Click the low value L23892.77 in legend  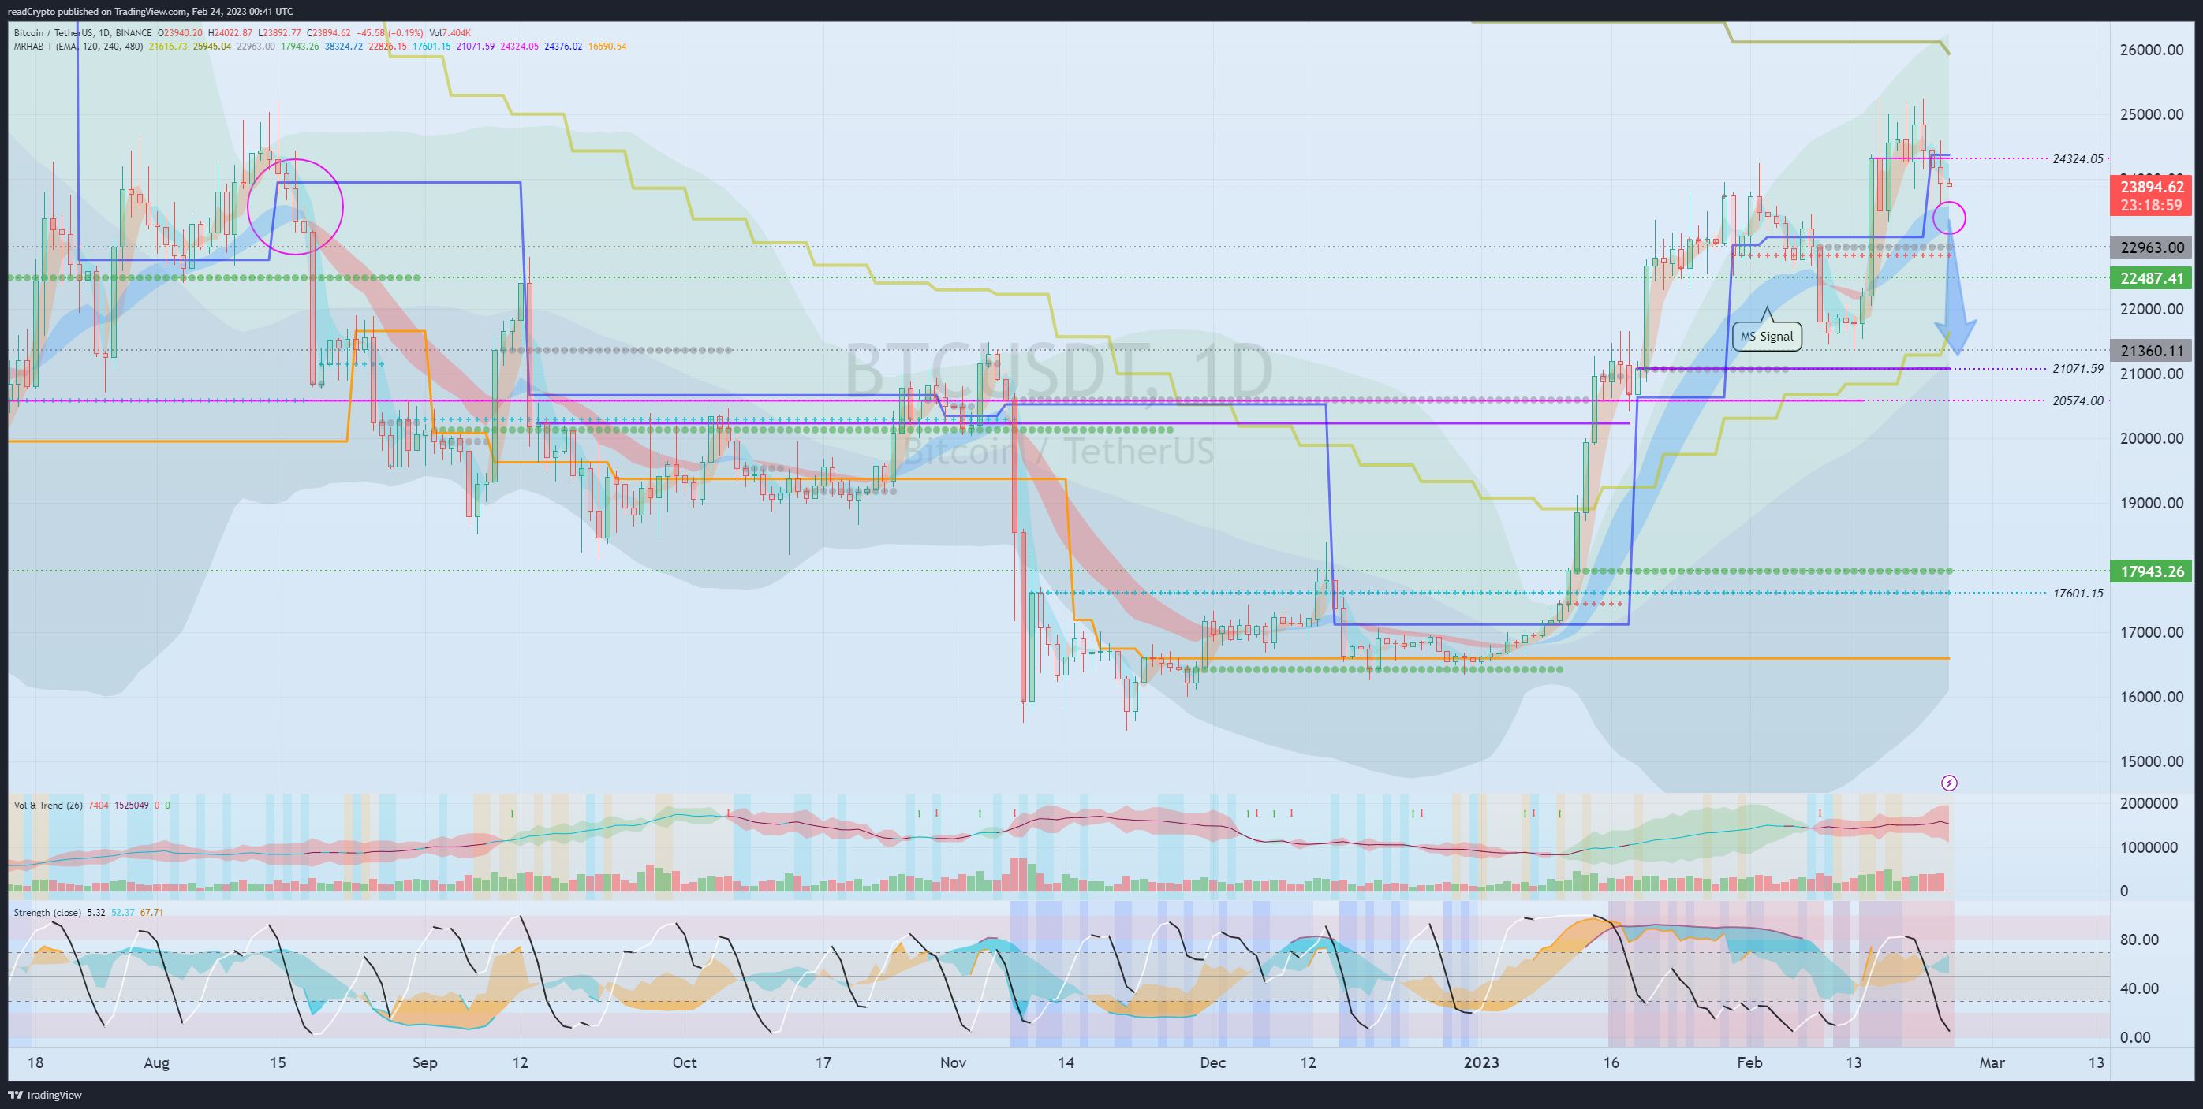(x=280, y=33)
